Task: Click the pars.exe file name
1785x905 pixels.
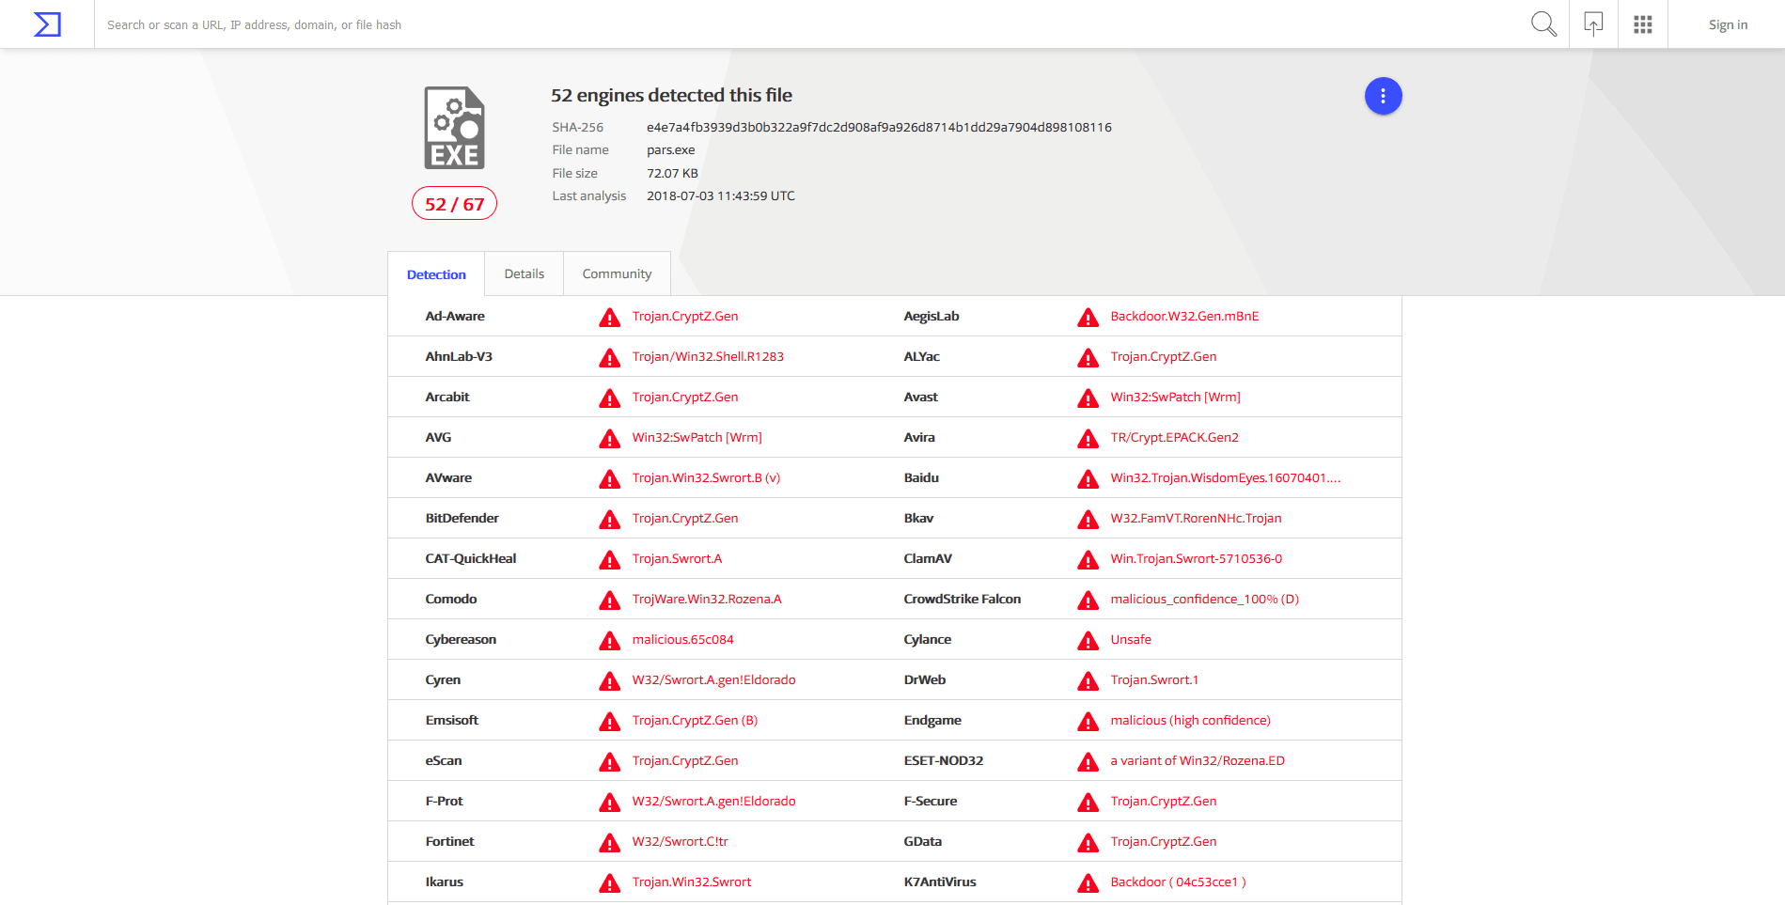Action: 671,150
